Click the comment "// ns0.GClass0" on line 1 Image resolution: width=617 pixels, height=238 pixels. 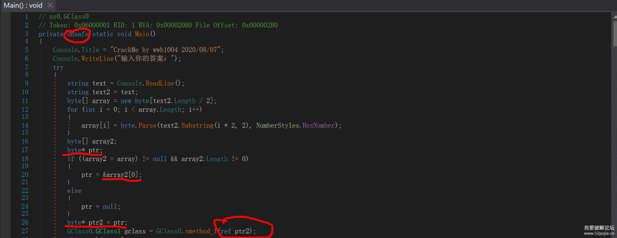coord(63,17)
